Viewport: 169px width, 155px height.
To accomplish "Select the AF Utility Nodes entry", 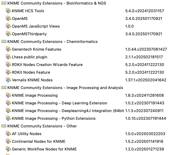I will 27,134.
